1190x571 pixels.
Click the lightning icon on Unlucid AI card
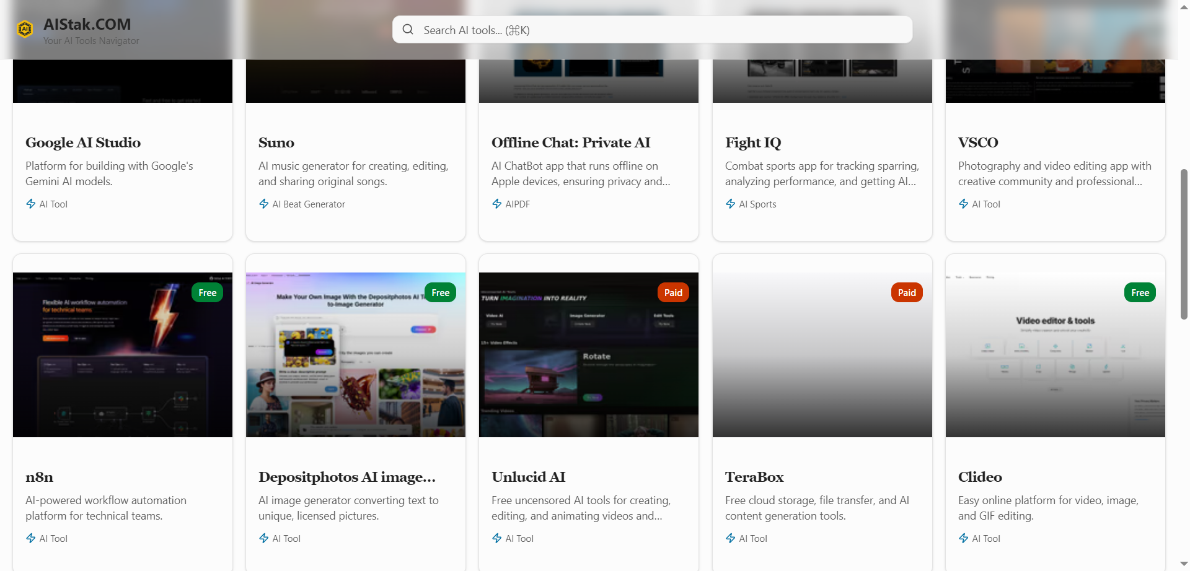(497, 538)
